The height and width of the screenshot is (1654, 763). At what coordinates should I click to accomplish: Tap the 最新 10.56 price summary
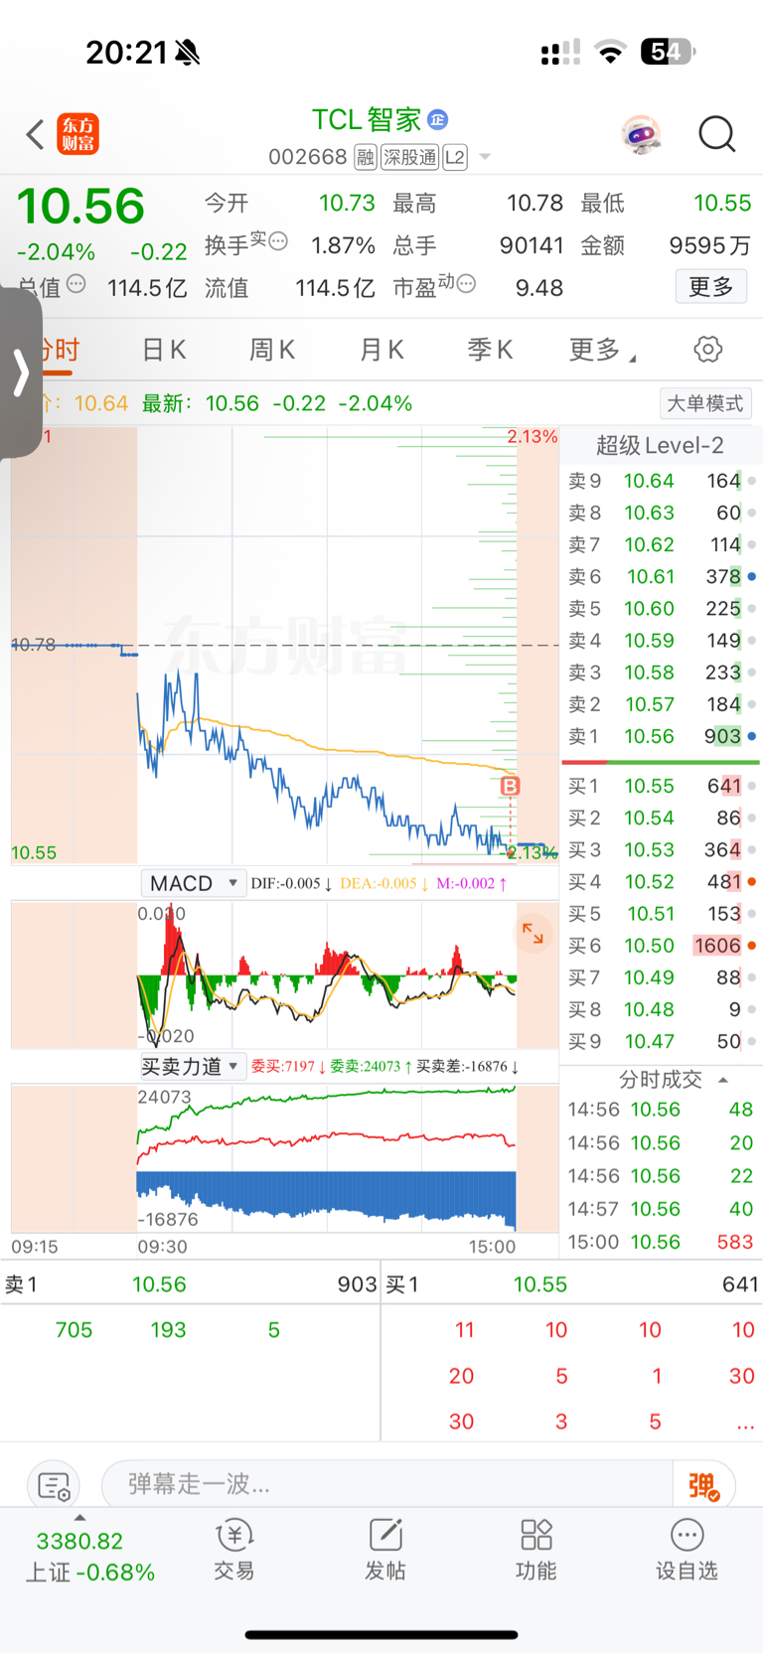click(x=277, y=403)
